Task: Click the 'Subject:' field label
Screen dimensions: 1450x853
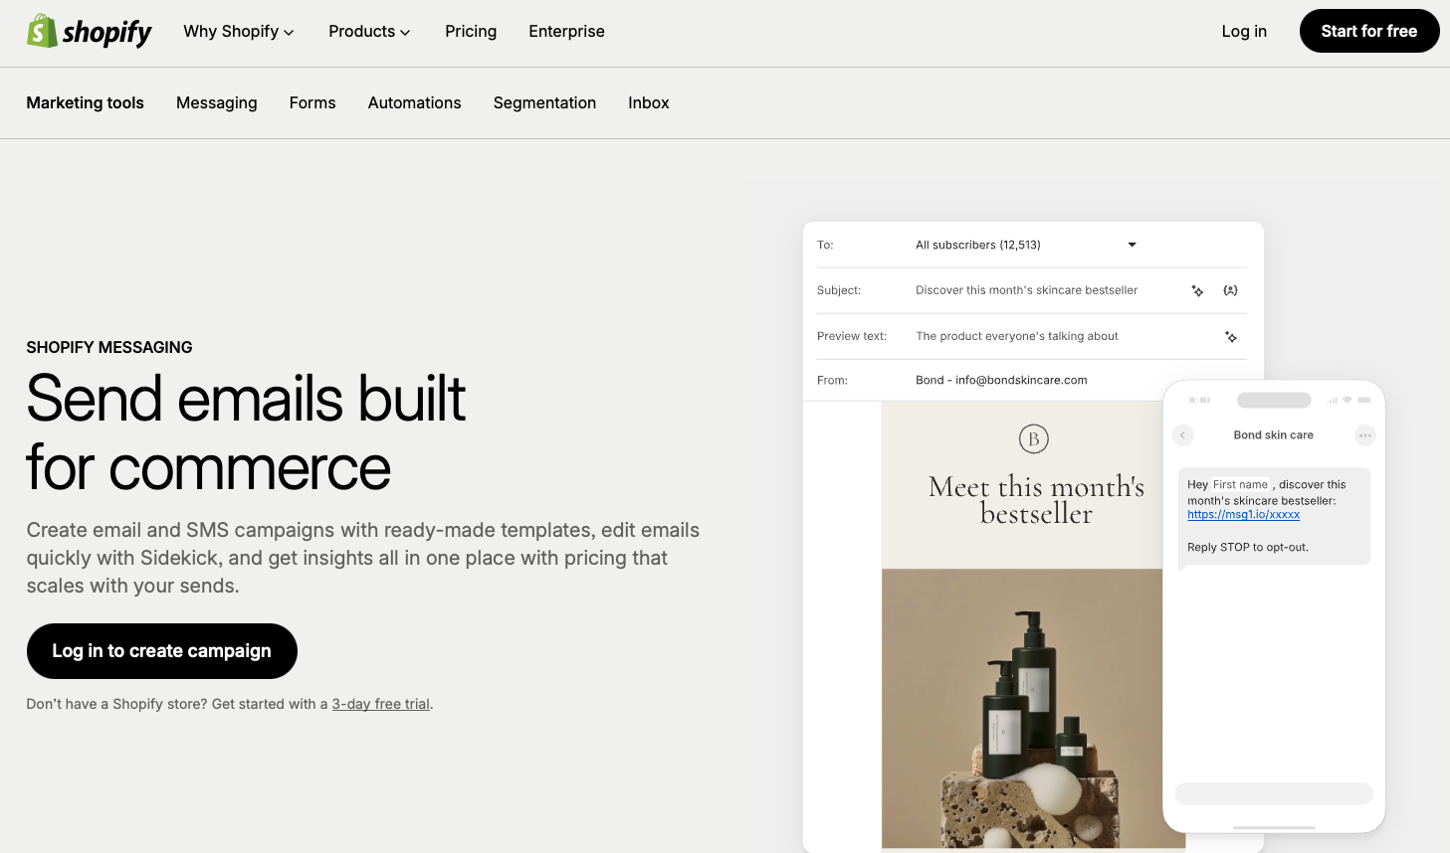Action: [839, 290]
